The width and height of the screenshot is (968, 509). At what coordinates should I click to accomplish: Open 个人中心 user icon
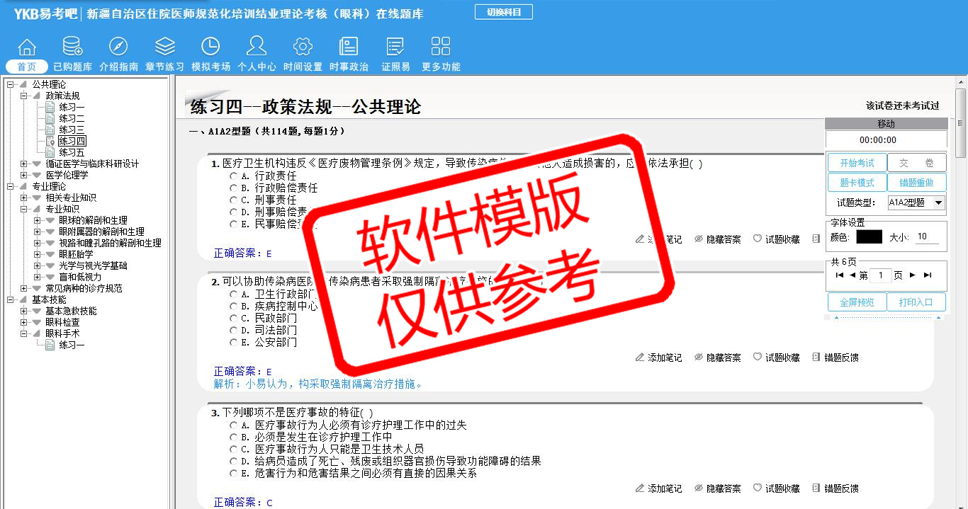pyautogui.click(x=257, y=47)
